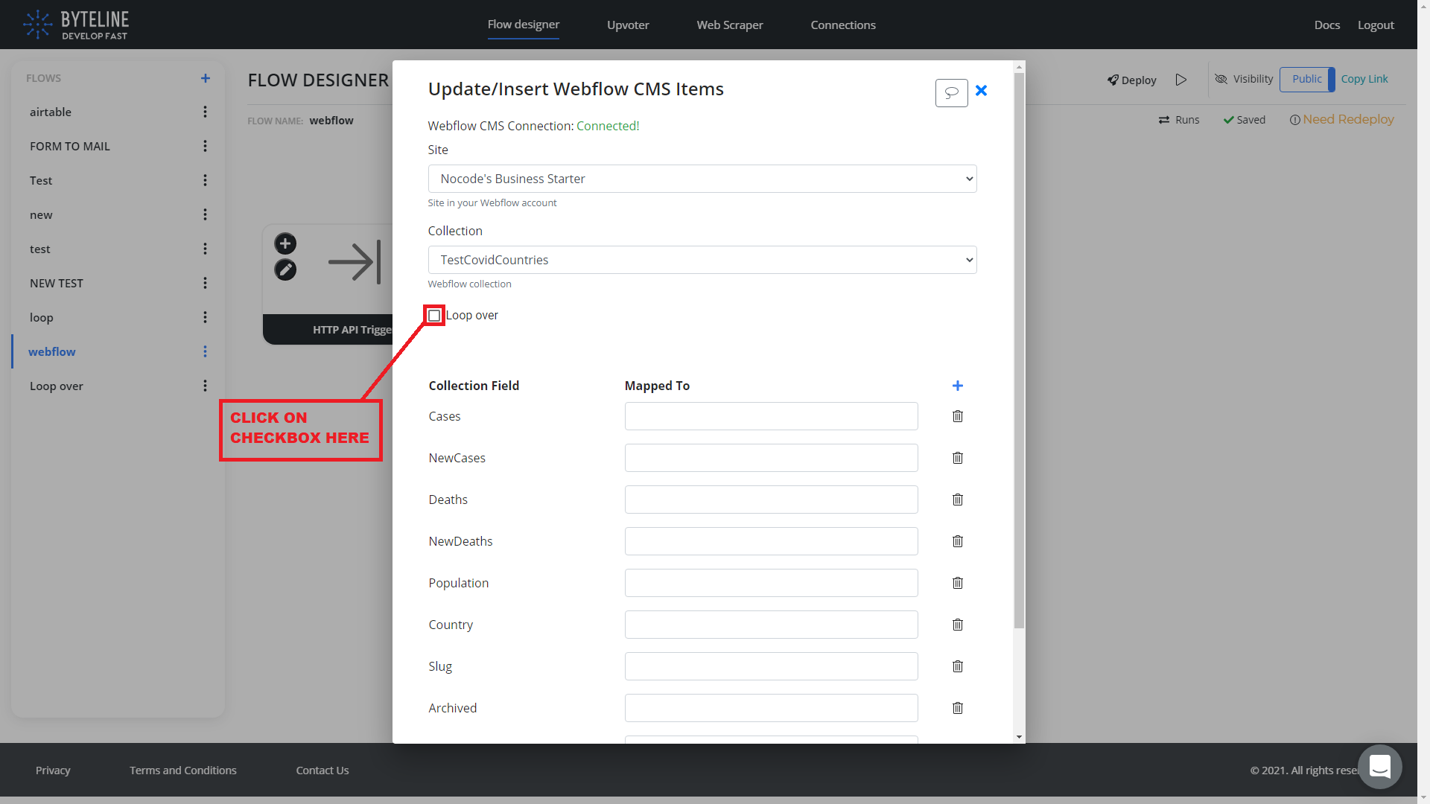
Task: Open the Privacy footer link
Action: click(x=53, y=770)
